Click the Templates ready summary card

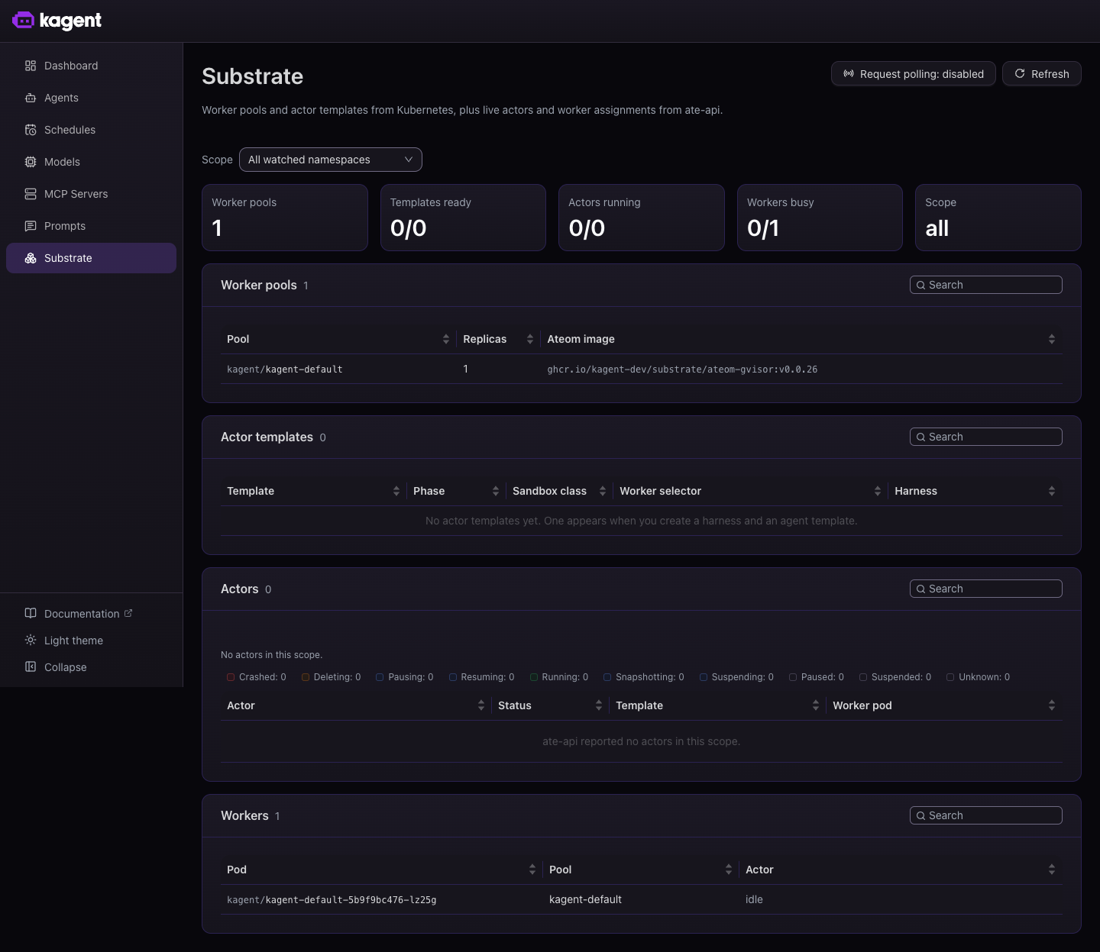click(x=463, y=218)
